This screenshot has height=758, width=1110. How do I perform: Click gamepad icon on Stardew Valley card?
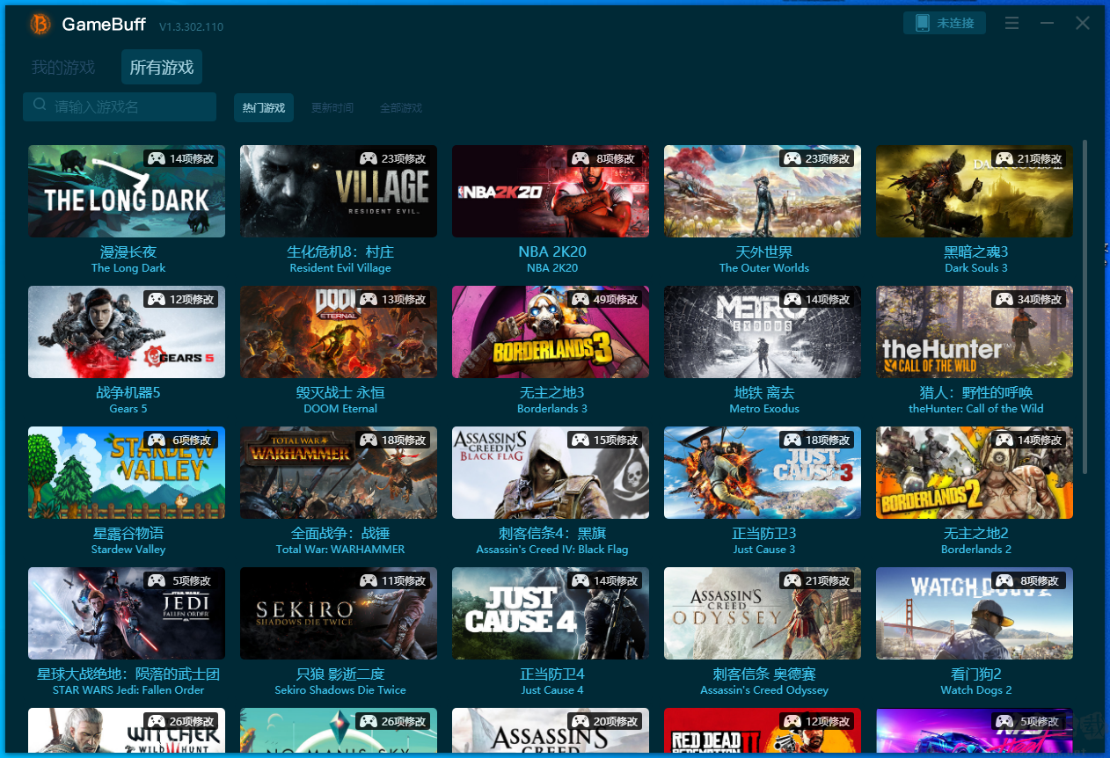click(156, 440)
